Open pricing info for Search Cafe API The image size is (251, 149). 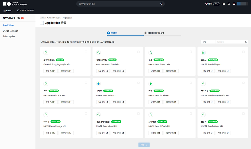point(155,102)
